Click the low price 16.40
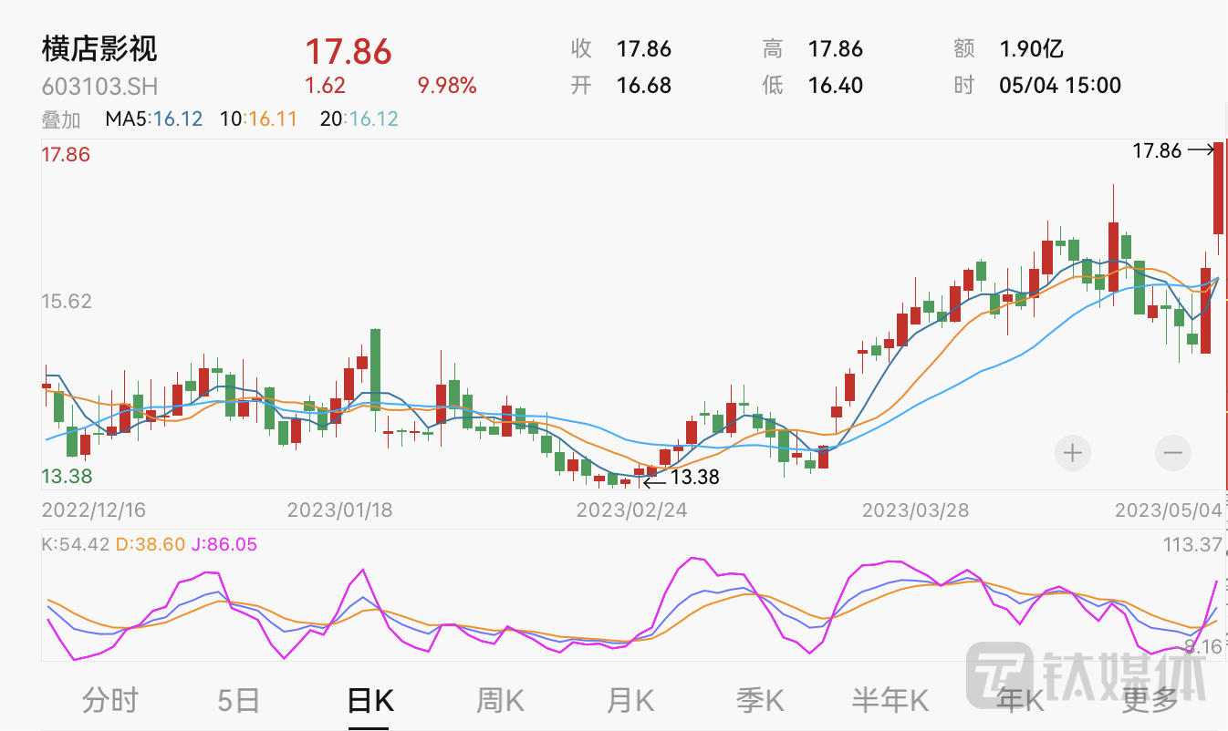 click(x=836, y=86)
